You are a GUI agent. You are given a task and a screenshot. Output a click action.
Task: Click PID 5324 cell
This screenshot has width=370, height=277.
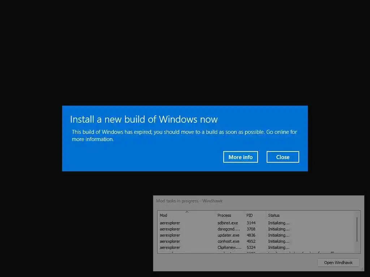pyautogui.click(x=251, y=247)
